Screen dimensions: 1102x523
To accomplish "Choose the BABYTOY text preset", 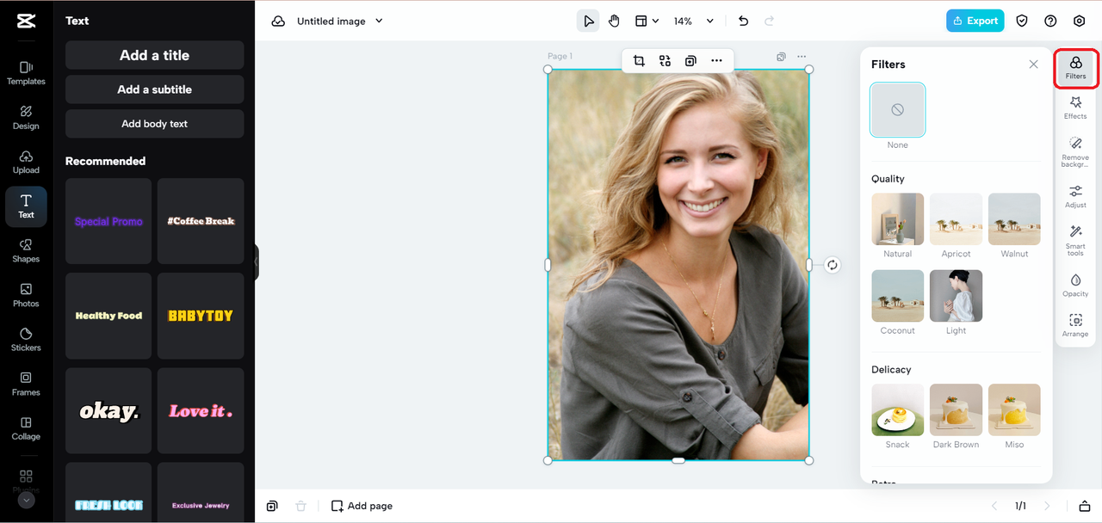I will pyautogui.click(x=201, y=316).
